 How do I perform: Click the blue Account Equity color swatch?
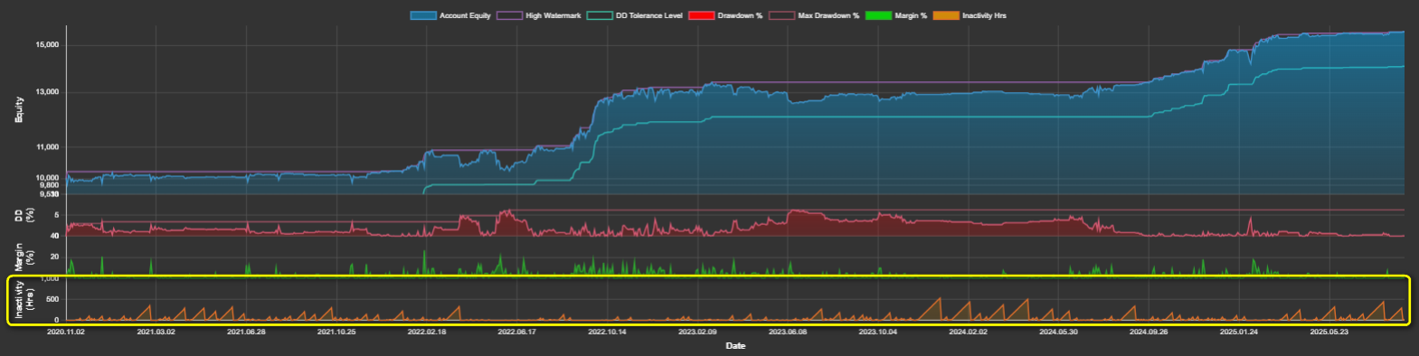coord(423,15)
